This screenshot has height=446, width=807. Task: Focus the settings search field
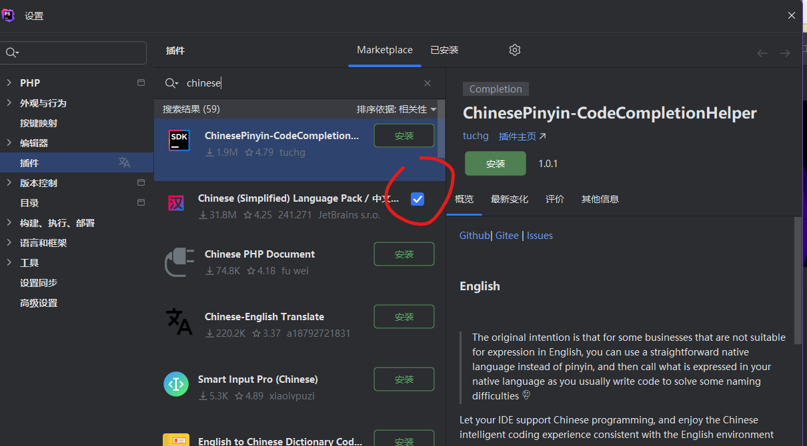[73, 53]
